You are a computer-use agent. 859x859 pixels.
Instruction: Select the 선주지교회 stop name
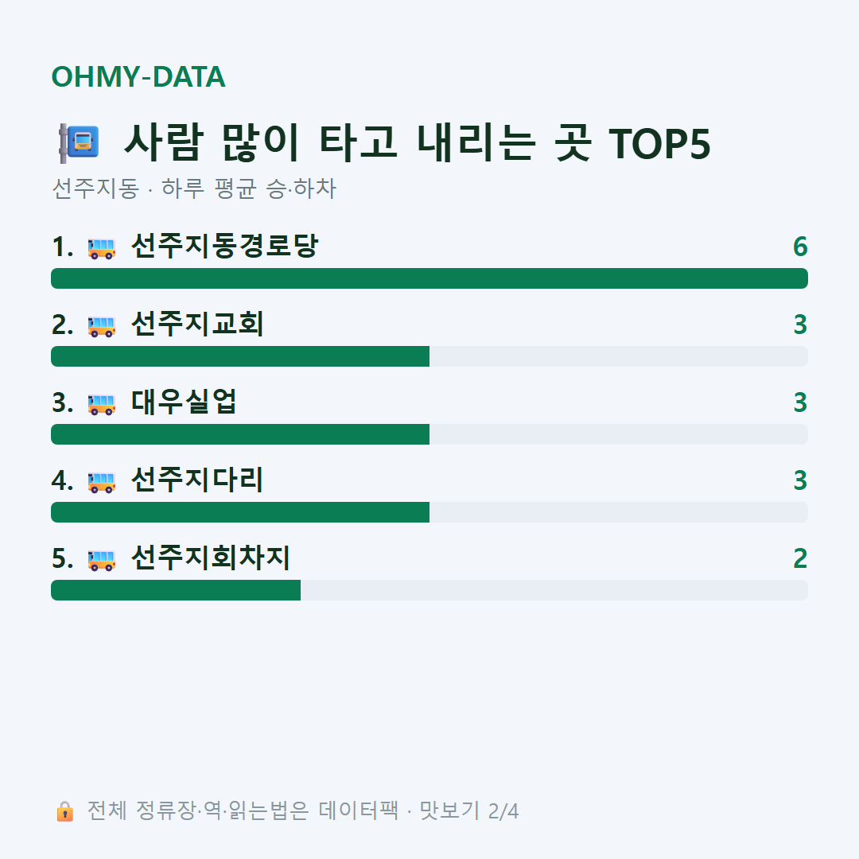[x=198, y=324]
